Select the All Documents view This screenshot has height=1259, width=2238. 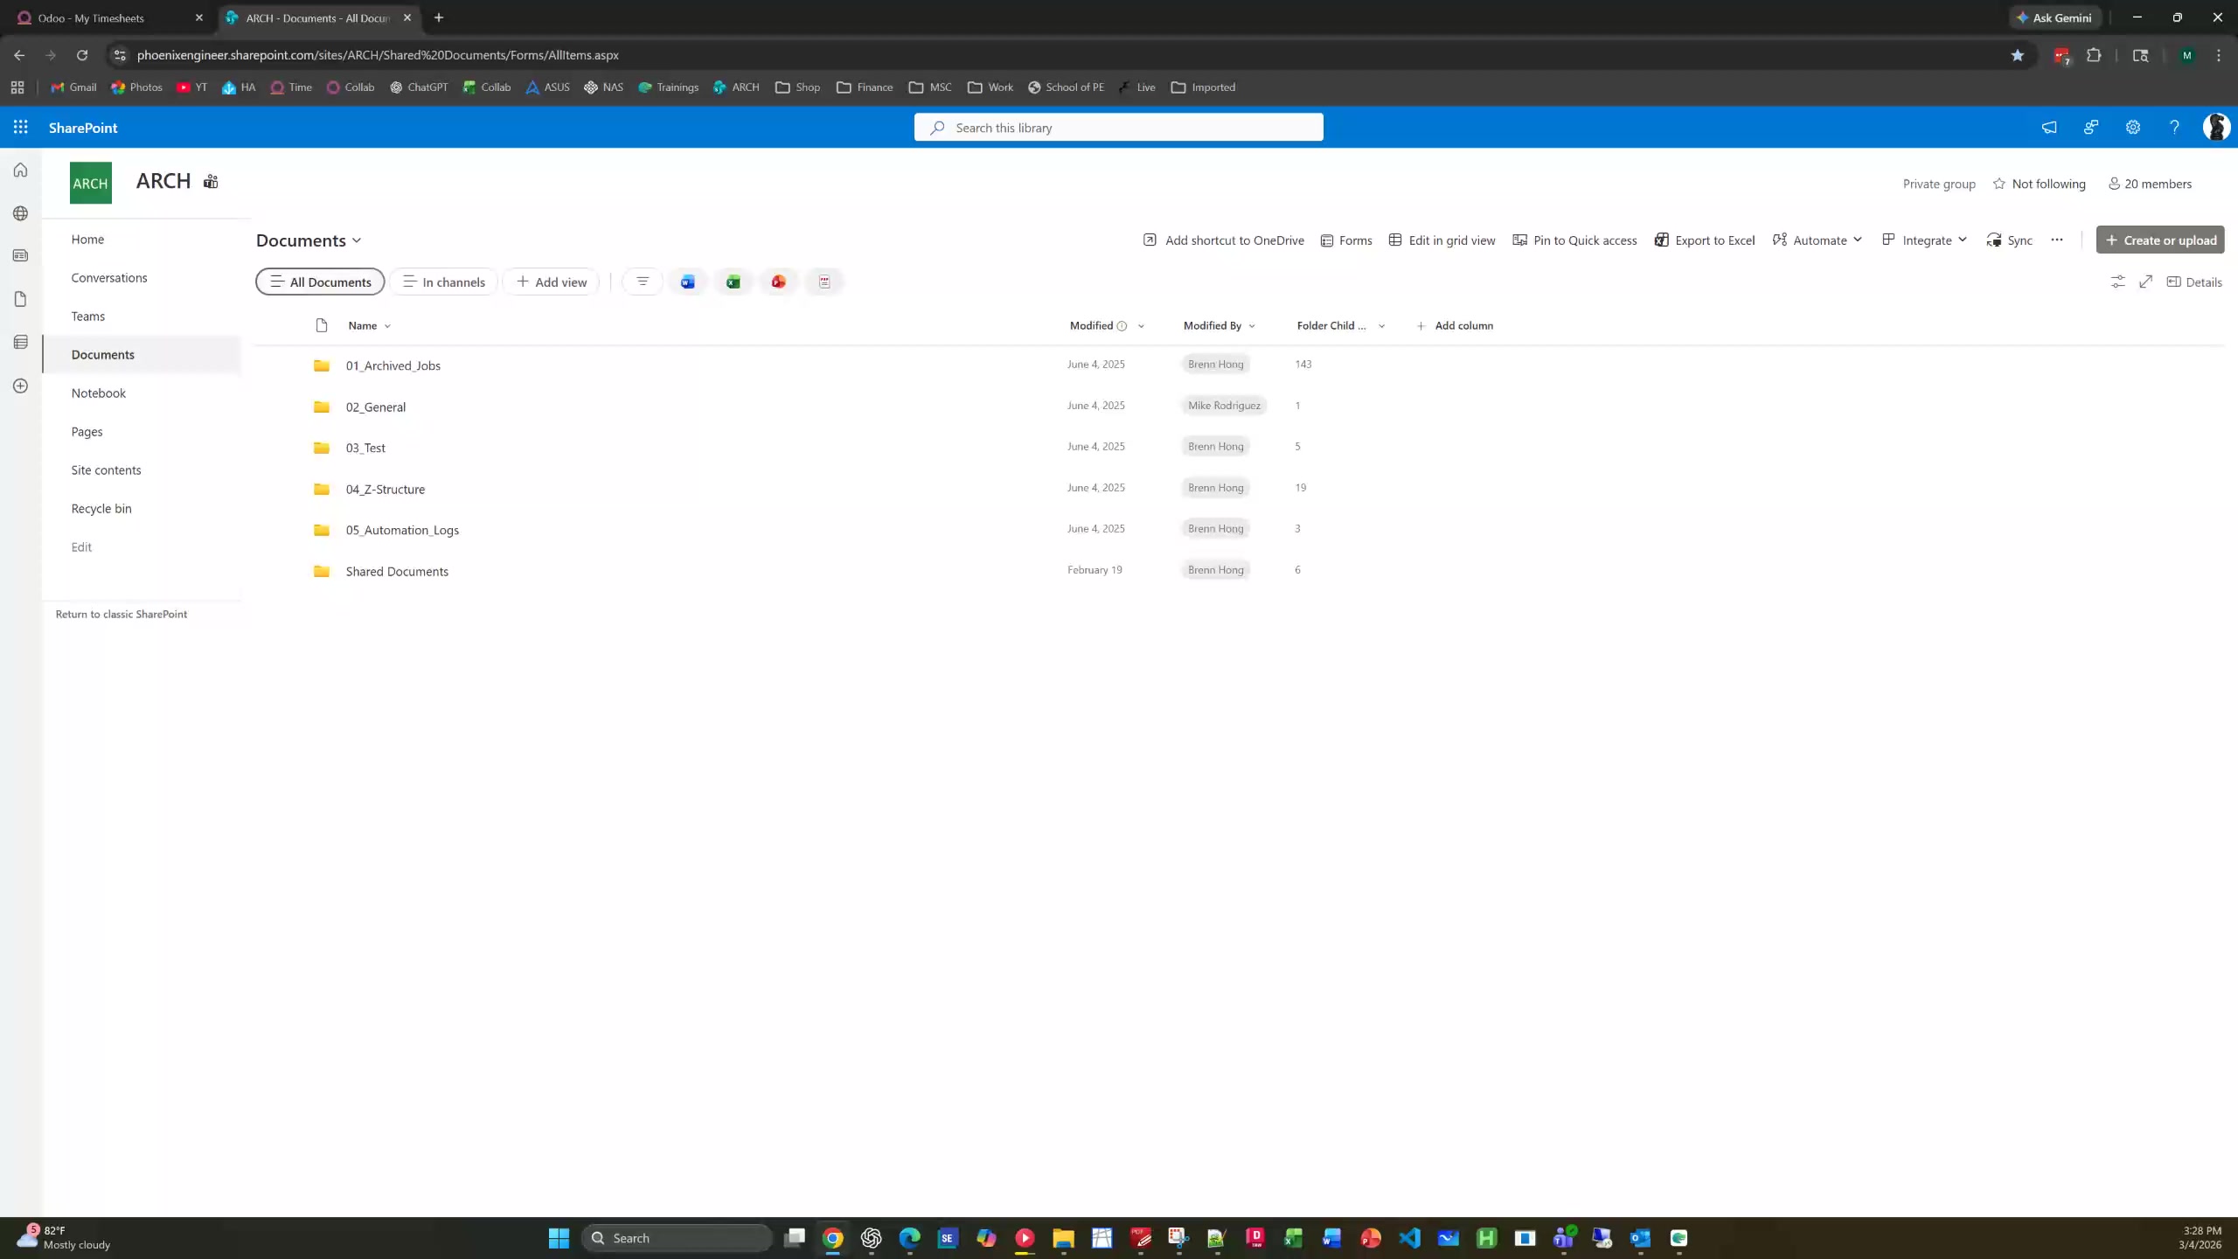(x=320, y=282)
